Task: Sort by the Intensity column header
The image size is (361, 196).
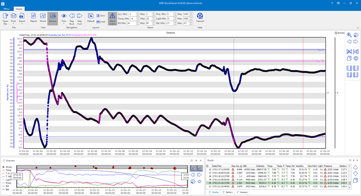Action: tap(261, 166)
